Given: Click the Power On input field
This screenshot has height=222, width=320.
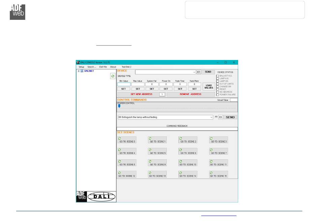Looking at the screenshot, I should point(166,84).
